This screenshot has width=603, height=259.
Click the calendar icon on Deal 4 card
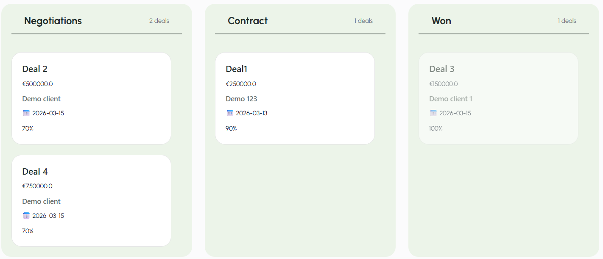coord(26,216)
